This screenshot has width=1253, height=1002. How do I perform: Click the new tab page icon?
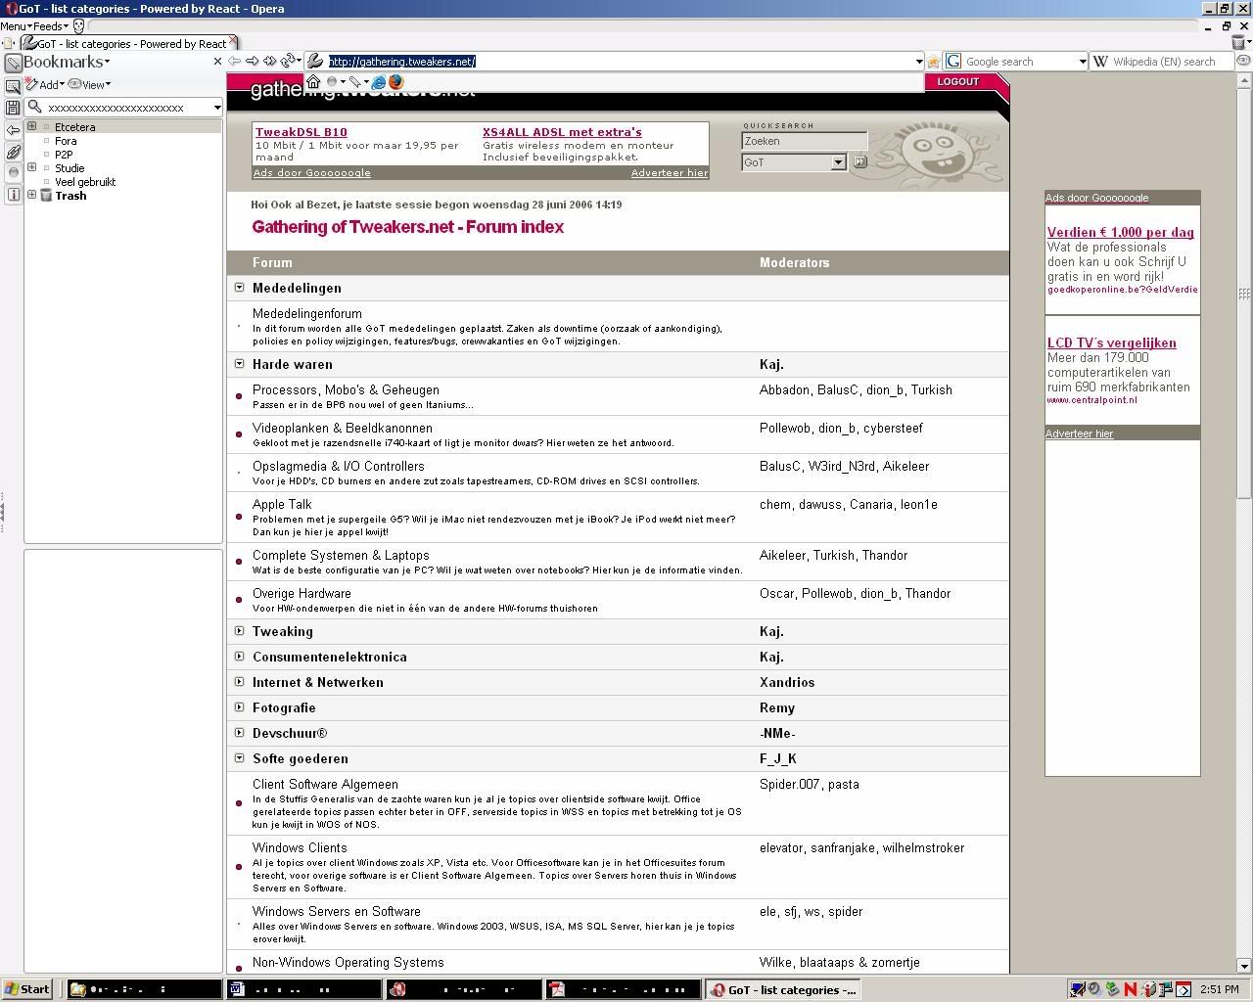pyautogui.click(x=8, y=43)
